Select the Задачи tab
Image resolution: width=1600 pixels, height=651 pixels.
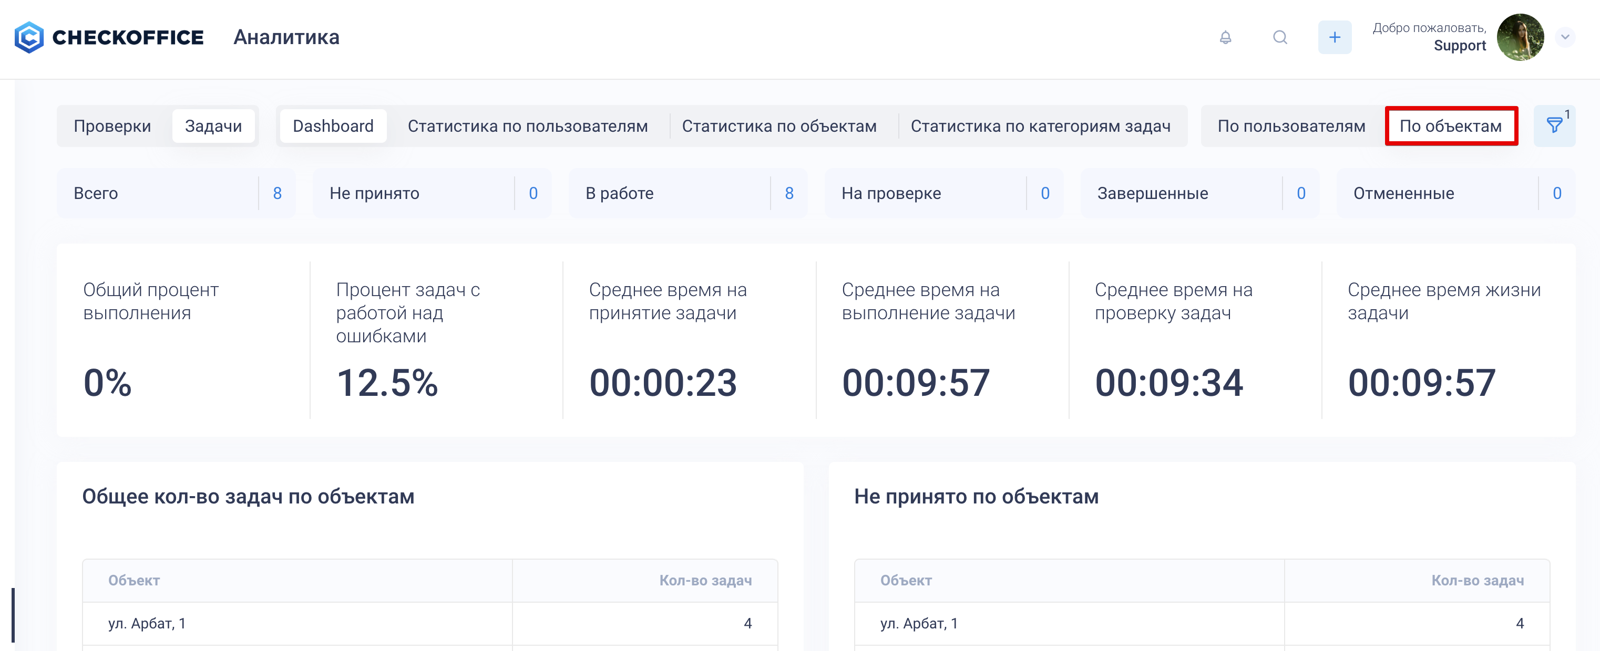point(213,126)
